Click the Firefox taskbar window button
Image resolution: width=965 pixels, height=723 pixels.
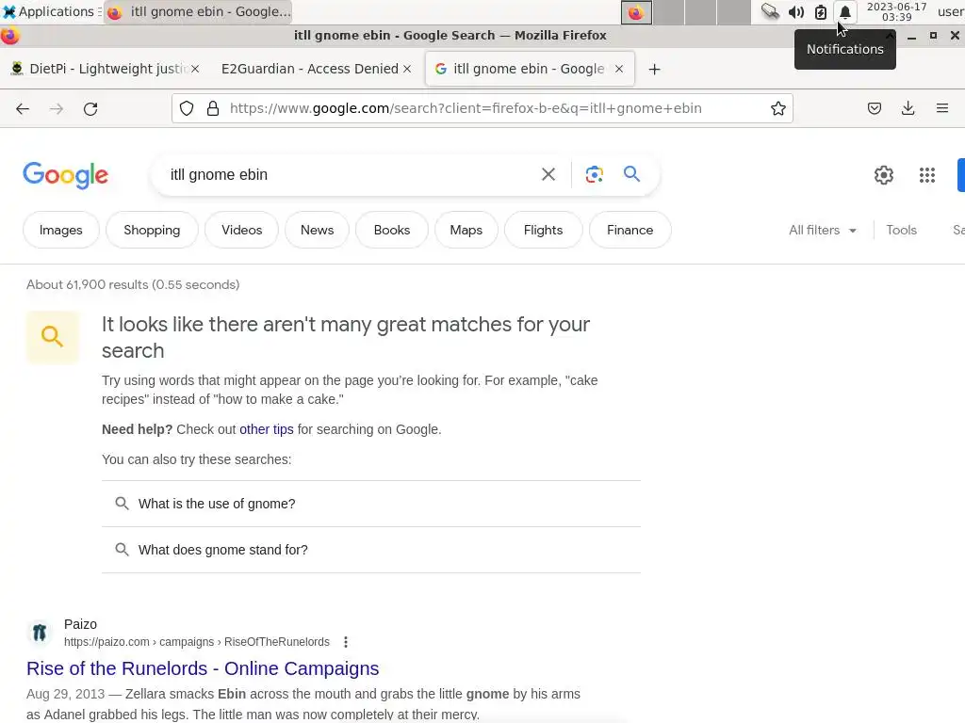coord(198,11)
